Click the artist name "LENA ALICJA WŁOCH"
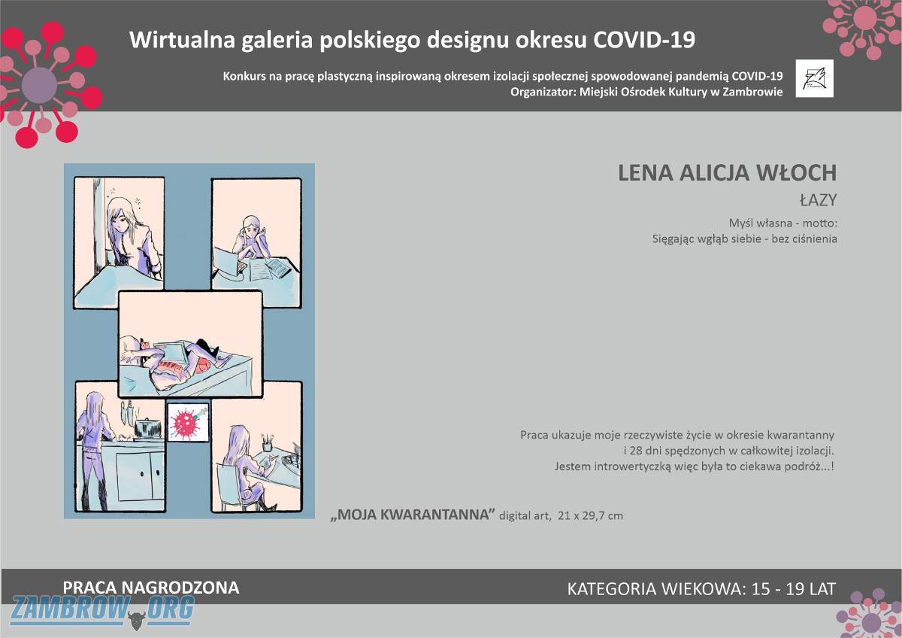Image resolution: width=902 pixels, height=638 pixels. point(727,173)
